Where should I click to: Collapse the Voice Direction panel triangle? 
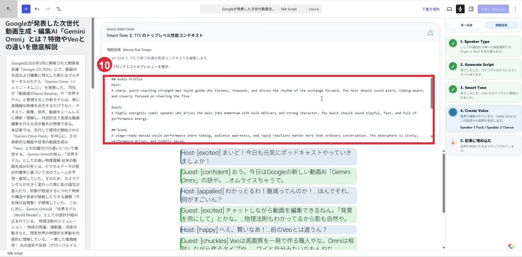click(x=430, y=33)
